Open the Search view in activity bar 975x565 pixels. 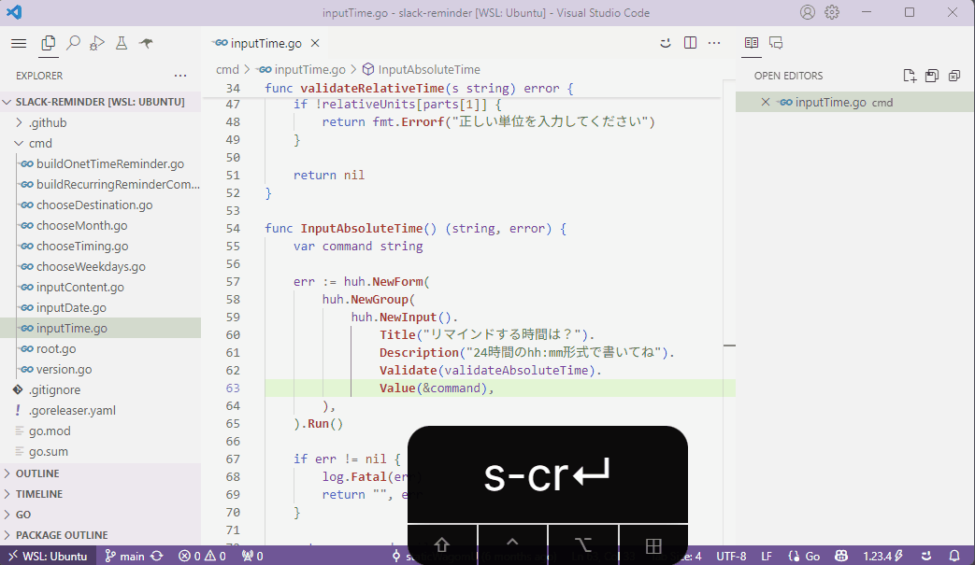[73, 43]
